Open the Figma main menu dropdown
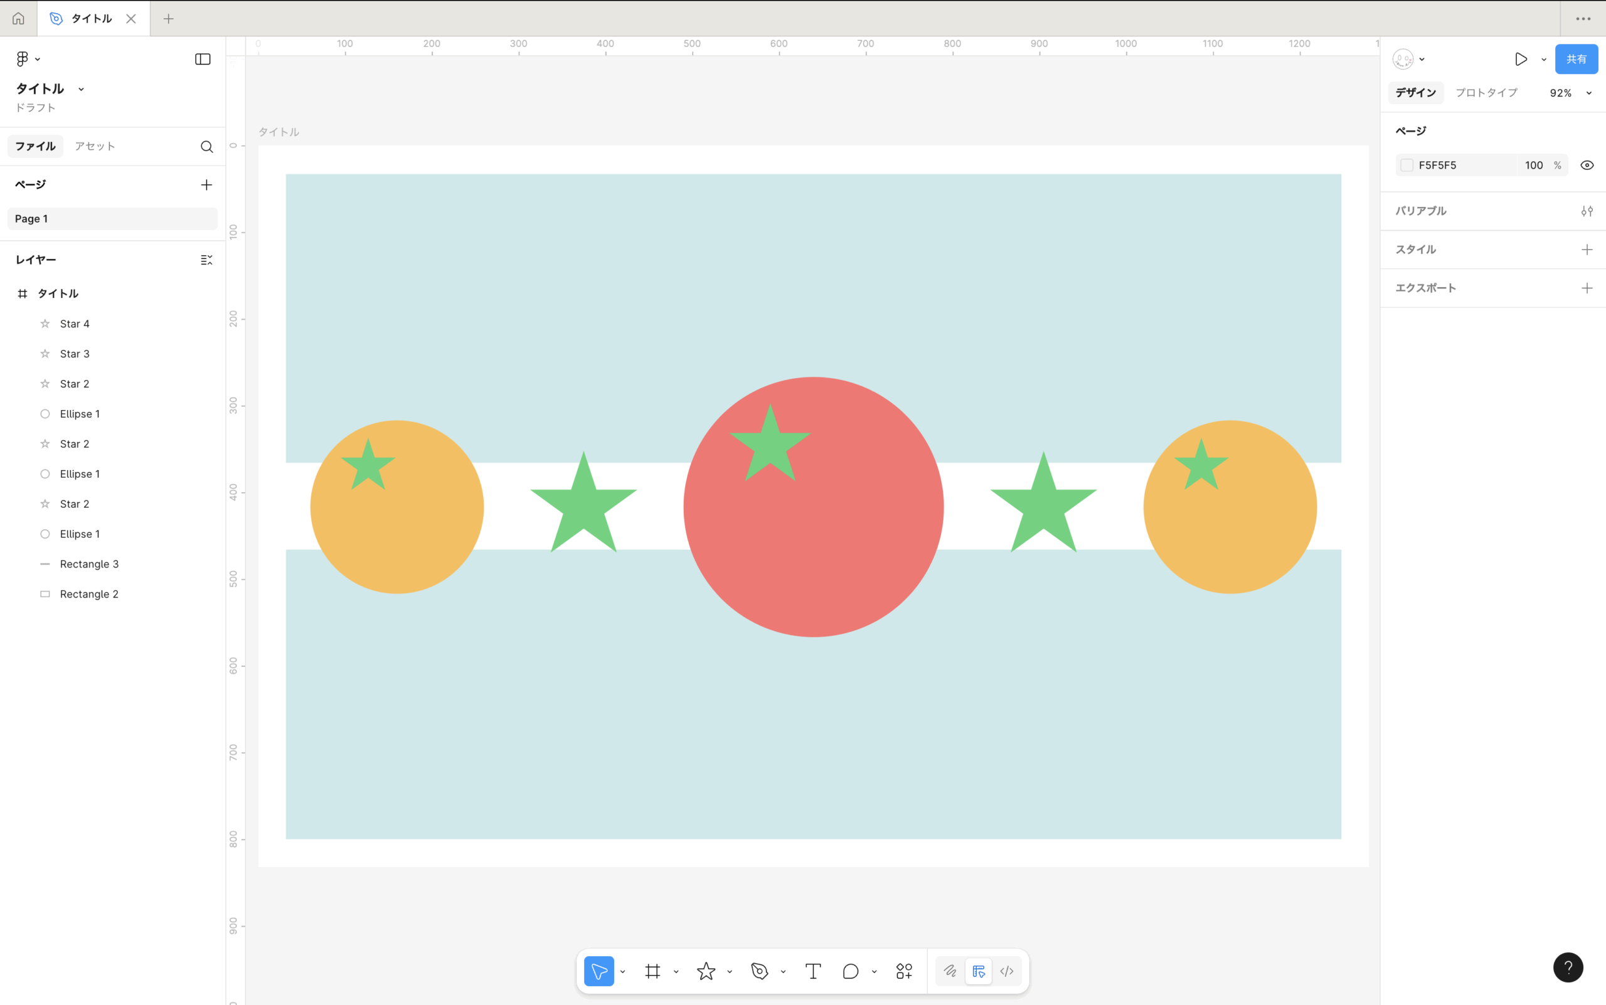The width and height of the screenshot is (1606, 1005). tap(27, 59)
